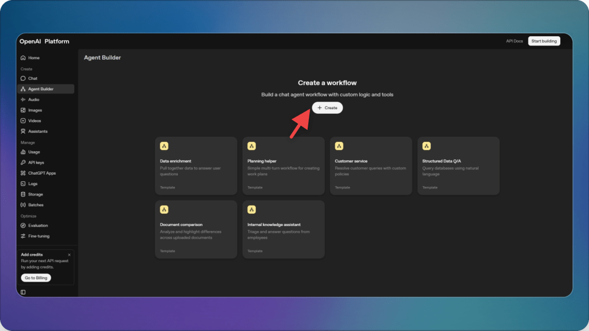Click the Usage bar chart icon
The width and height of the screenshot is (589, 331).
click(x=23, y=152)
